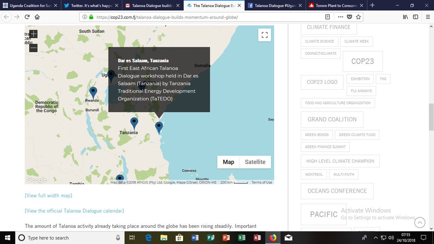Select the CONNECT4CLIMATE tag
434x244 pixels.
pyautogui.click(x=320, y=53)
